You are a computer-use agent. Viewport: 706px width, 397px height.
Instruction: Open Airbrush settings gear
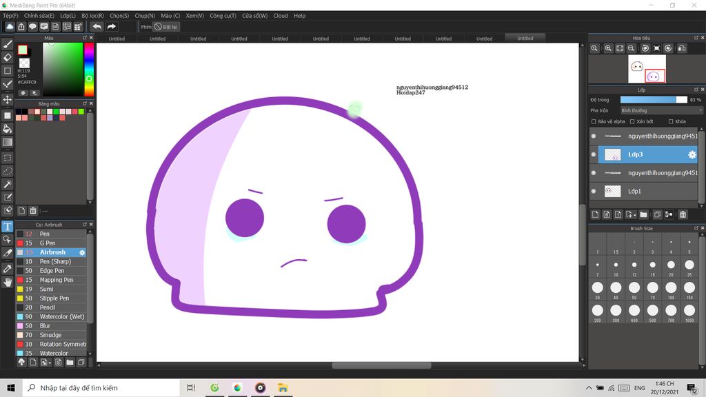coord(82,252)
